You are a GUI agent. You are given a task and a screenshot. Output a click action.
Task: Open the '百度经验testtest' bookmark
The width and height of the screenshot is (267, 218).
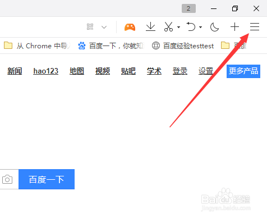[183, 46]
